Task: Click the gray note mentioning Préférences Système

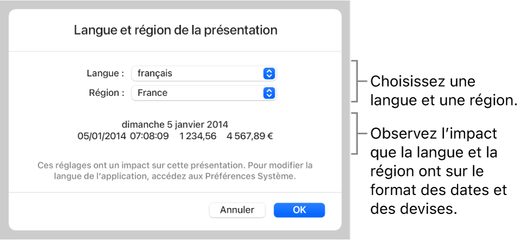Action: pos(175,171)
